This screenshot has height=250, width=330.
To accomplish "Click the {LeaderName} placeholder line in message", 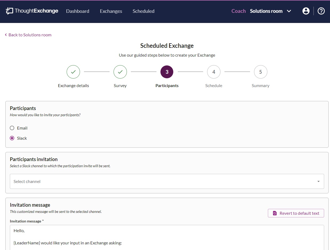I will pyautogui.click(x=68, y=243).
